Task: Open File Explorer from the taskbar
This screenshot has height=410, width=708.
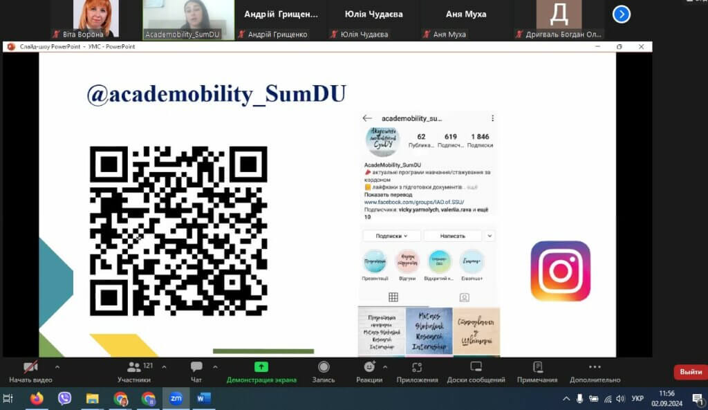Action: coord(93,398)
